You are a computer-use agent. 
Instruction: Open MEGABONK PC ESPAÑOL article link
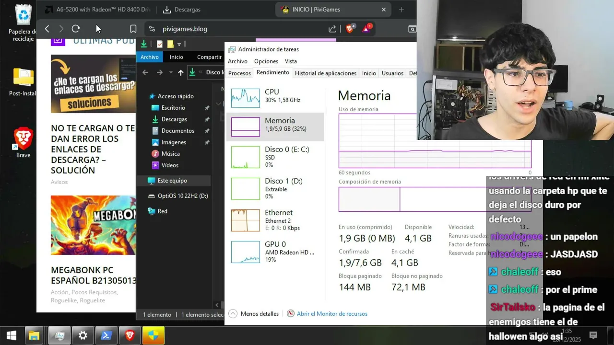94,275
